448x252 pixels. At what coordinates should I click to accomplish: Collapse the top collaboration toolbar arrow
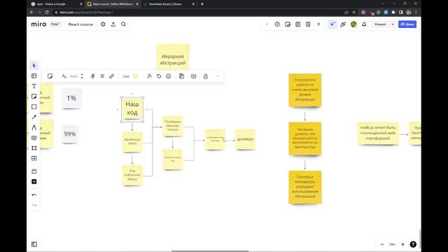[x=267, y=24]
